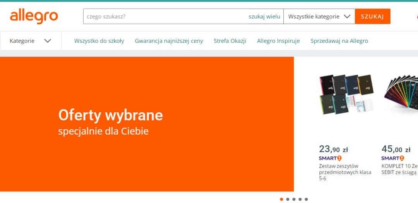The image size is (418, 203).
Task: Click the Allegro logo
Action: coord(34,17)
